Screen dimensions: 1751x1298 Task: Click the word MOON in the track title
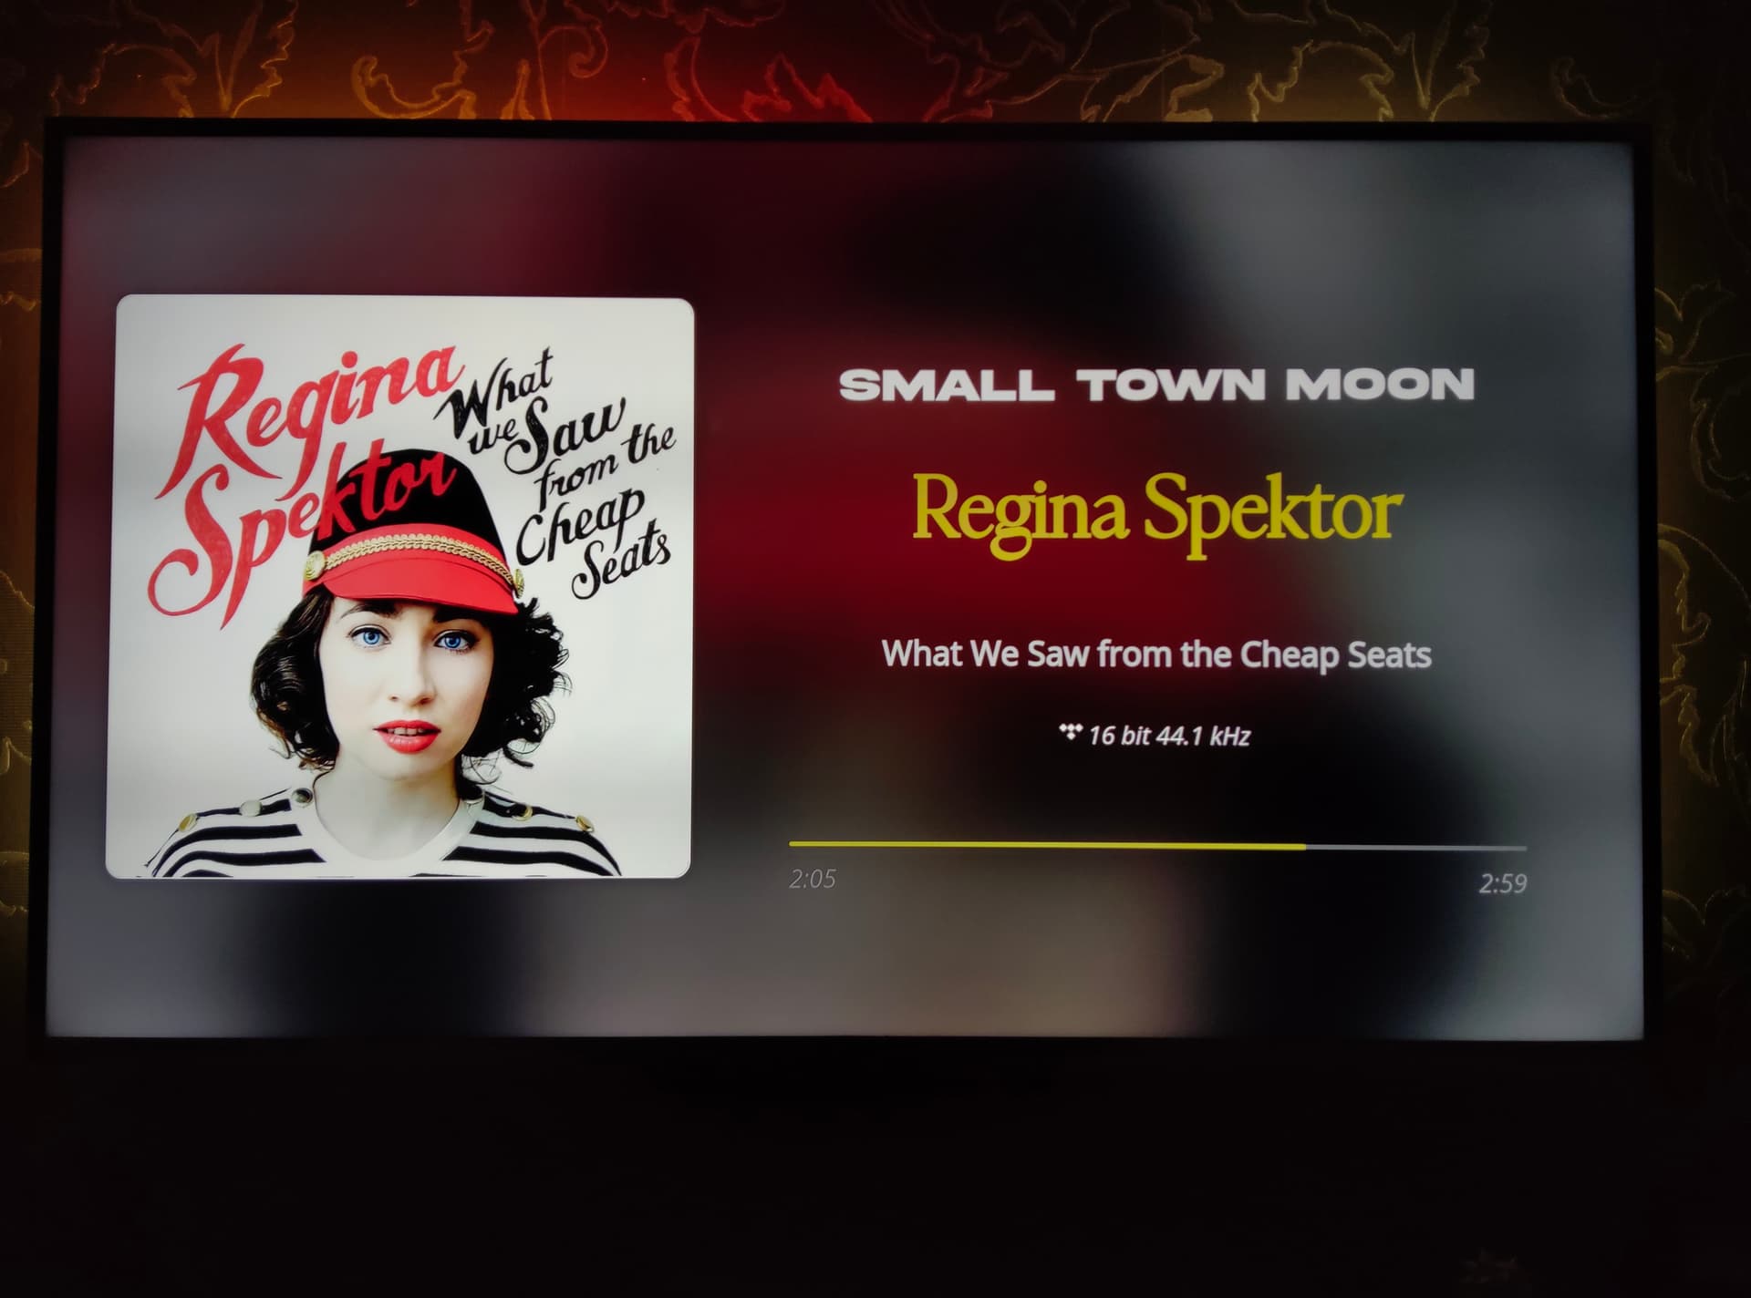coord(1380,385)
